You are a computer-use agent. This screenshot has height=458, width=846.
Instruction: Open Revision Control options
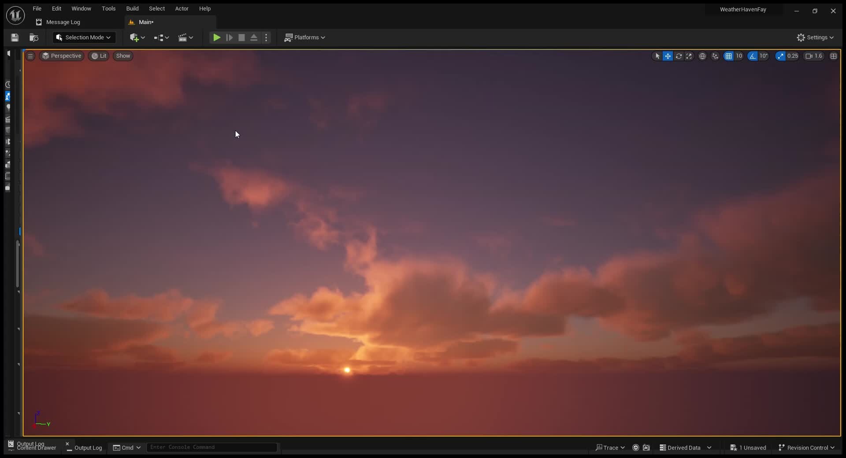(x=806, y=447)
